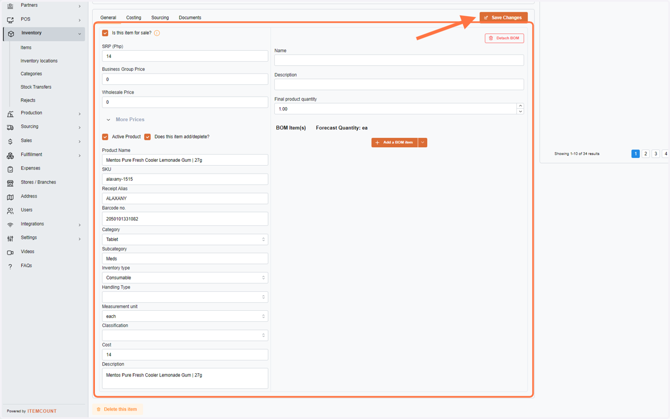Click the info icon beside item for sale

click(x=157, y=33)
